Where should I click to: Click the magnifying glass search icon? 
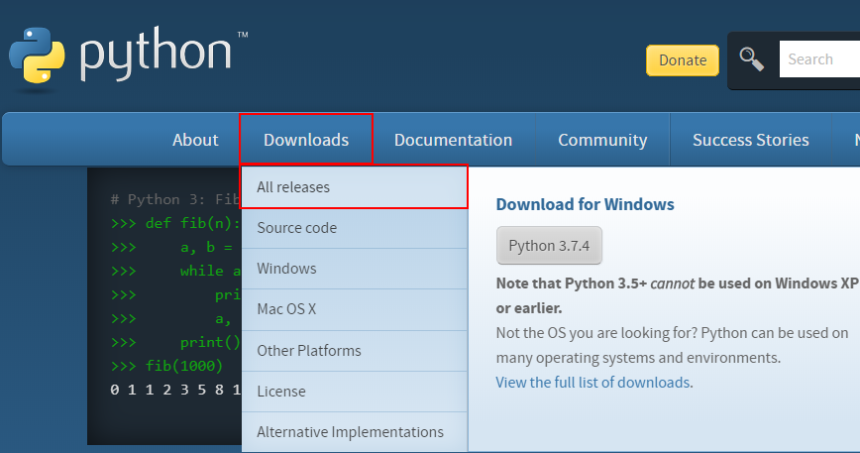(751, 58)
